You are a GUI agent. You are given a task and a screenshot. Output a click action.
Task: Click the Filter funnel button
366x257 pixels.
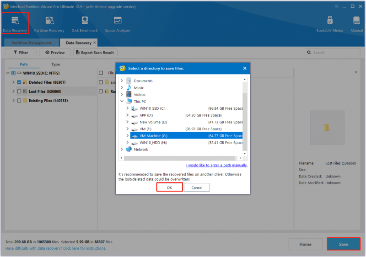point(21,53)
